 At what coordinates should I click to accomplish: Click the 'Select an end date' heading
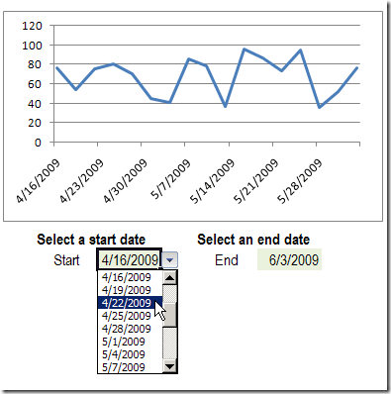point(253,240)
